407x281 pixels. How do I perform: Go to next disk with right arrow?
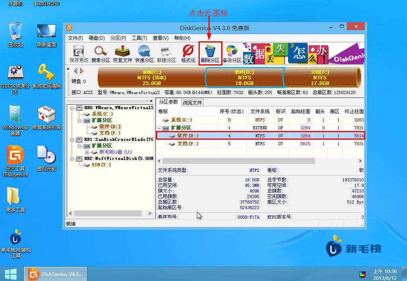(x=82, y=71)
